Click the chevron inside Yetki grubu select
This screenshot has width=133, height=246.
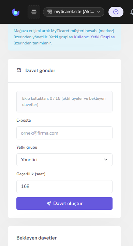click(x=106, y=160)
